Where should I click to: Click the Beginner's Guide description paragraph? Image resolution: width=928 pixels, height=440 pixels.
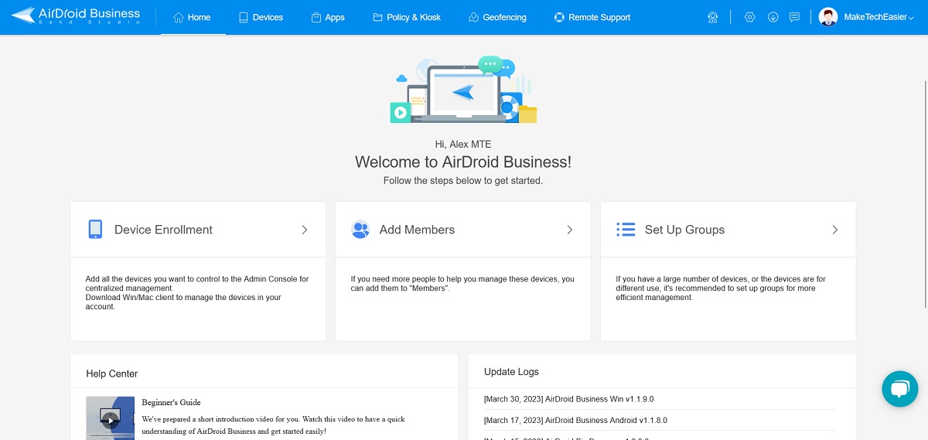(273, 425)
